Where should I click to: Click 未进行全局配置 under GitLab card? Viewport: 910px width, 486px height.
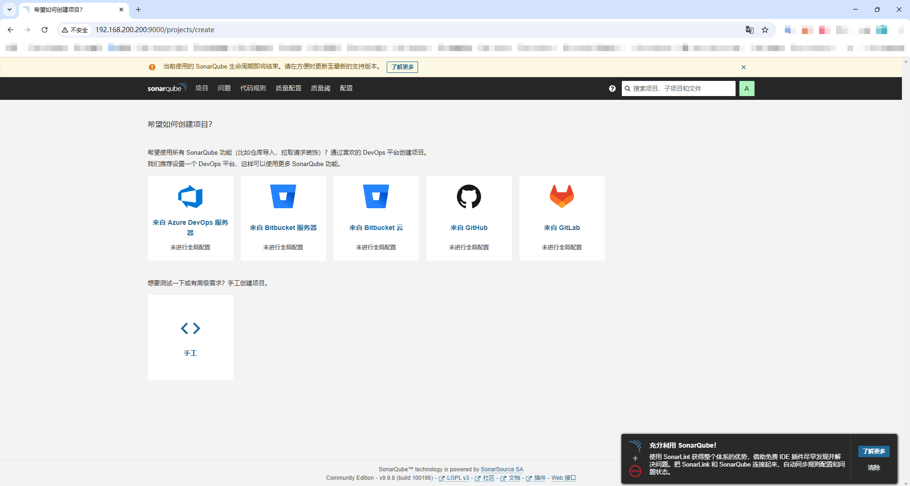tap(562, 247)
